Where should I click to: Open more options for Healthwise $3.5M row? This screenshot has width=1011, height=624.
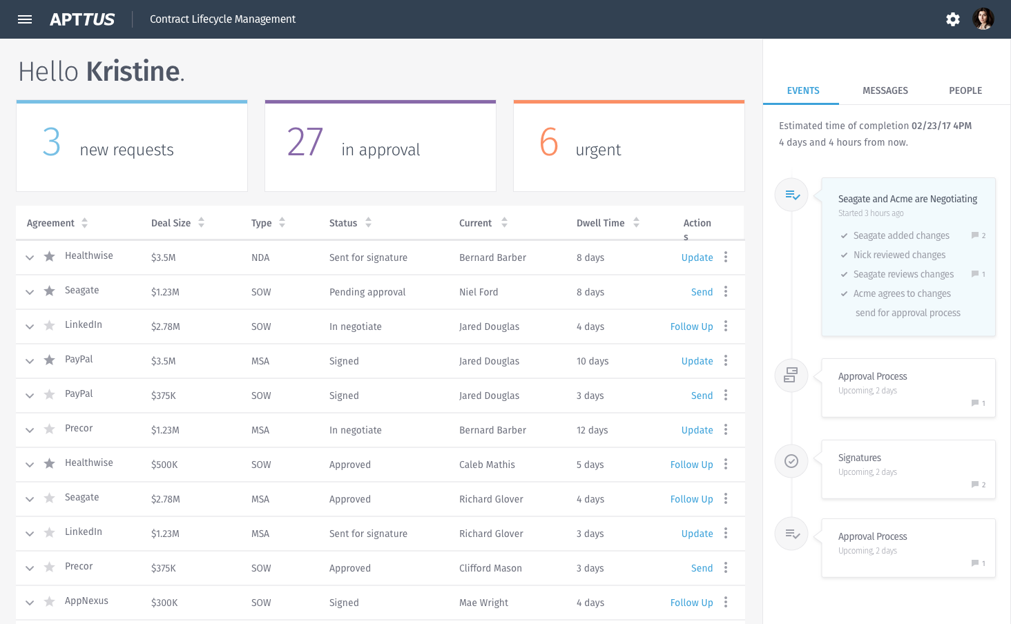point(726,257)
